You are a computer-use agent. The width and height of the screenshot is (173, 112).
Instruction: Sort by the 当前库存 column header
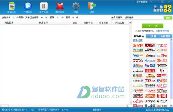pos(104,23)
